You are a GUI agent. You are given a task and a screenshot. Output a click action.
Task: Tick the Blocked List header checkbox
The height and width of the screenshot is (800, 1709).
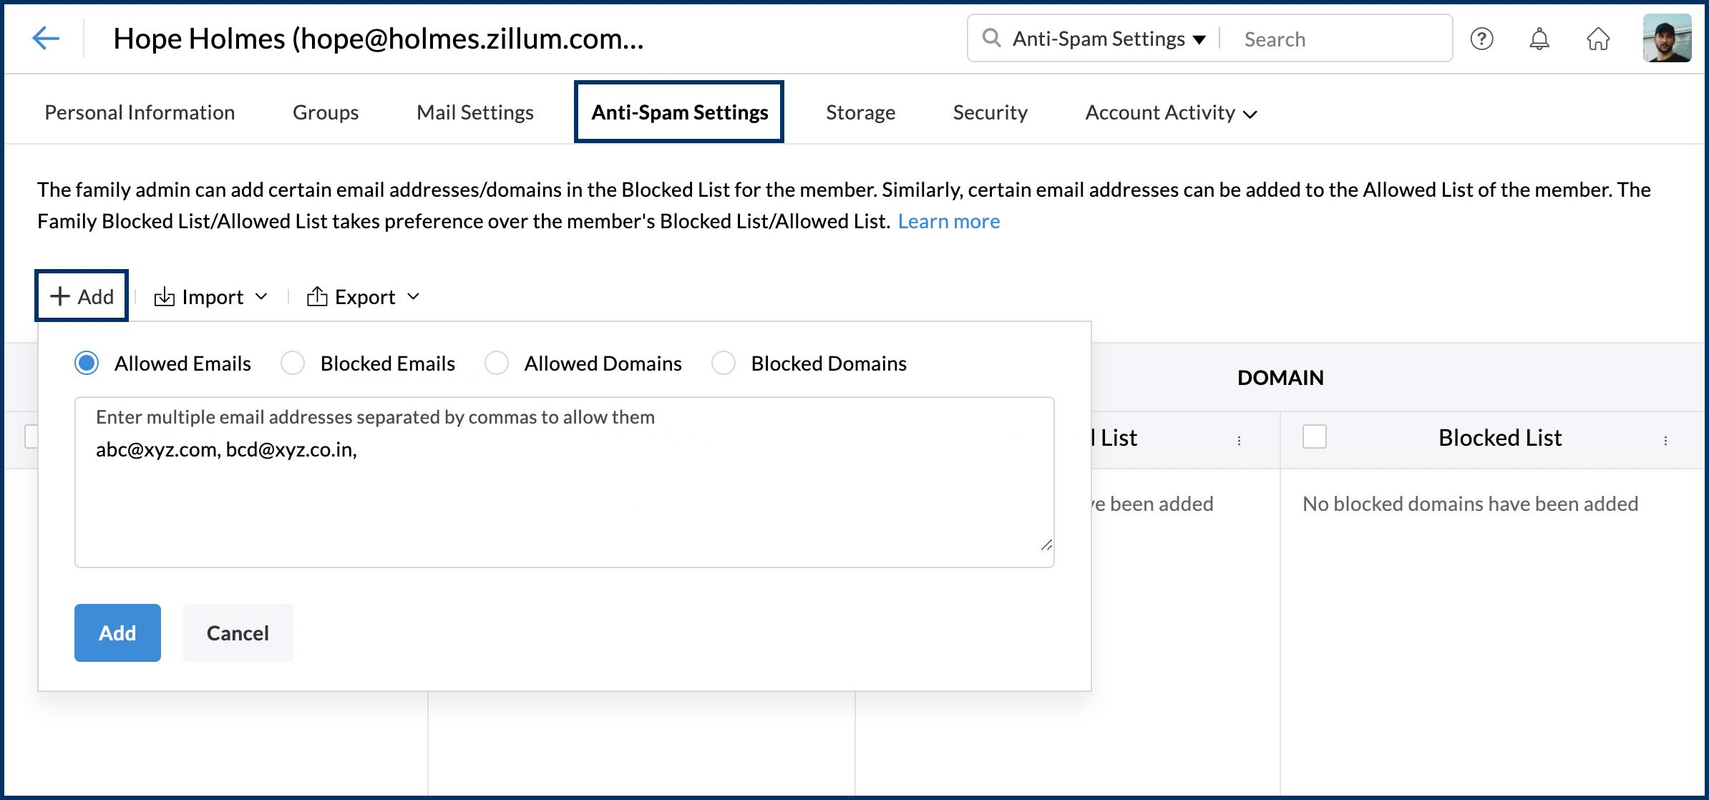(x=1314, y=436)
